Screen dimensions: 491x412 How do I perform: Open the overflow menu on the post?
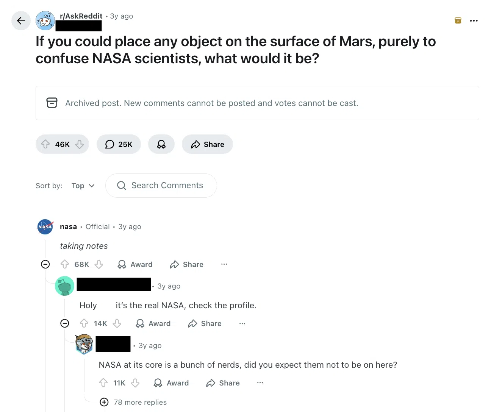474,20
